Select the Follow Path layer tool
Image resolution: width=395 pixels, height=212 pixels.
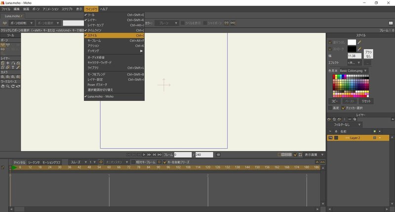click(13, 63)
